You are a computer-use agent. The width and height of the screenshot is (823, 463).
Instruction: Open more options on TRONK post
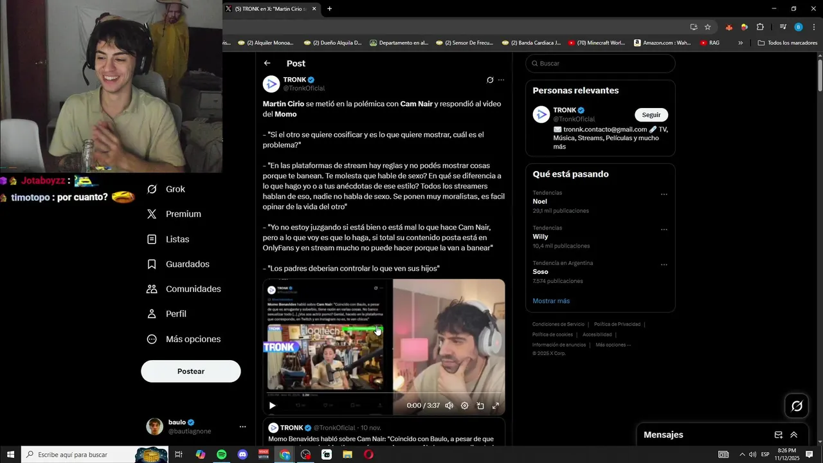[x=502, y=80]
